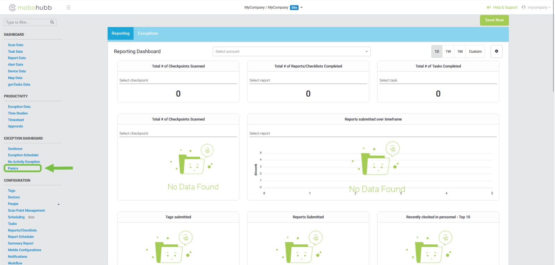555x265 pixels.
Task: Expand the People submenu arrow
Action: pos(59,204)
